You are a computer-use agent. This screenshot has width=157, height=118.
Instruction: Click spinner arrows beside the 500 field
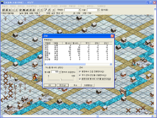tap(60, 72)
